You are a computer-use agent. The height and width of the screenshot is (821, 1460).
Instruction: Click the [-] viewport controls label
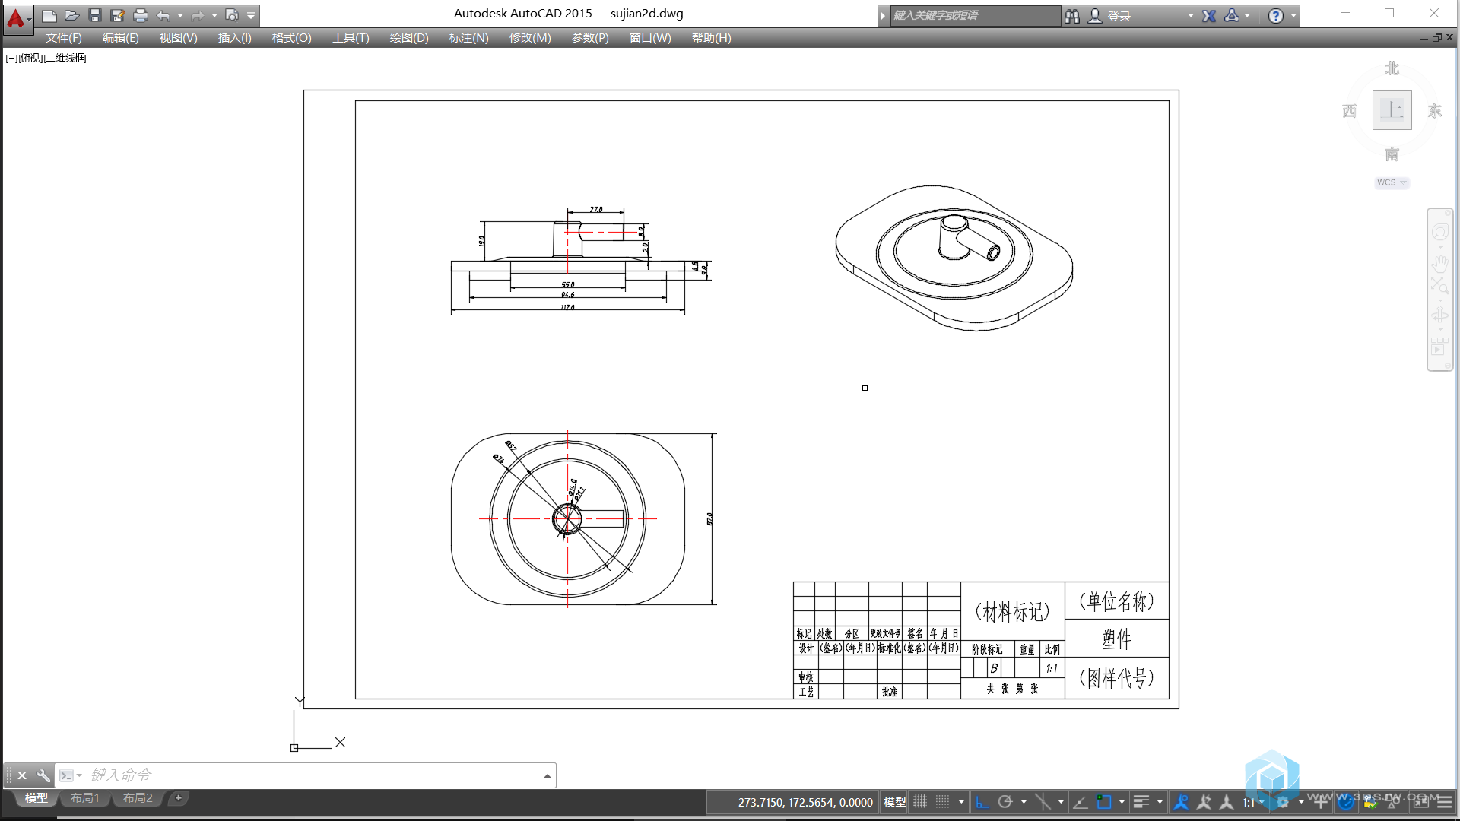pyautogui.click(x=11, y=59)
